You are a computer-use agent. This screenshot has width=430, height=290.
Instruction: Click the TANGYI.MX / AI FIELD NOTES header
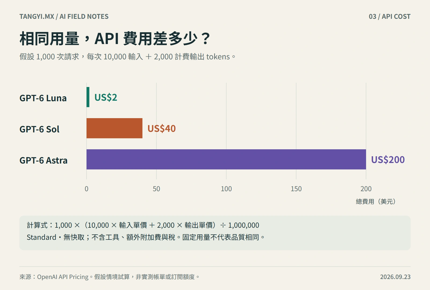coord(64,17)
